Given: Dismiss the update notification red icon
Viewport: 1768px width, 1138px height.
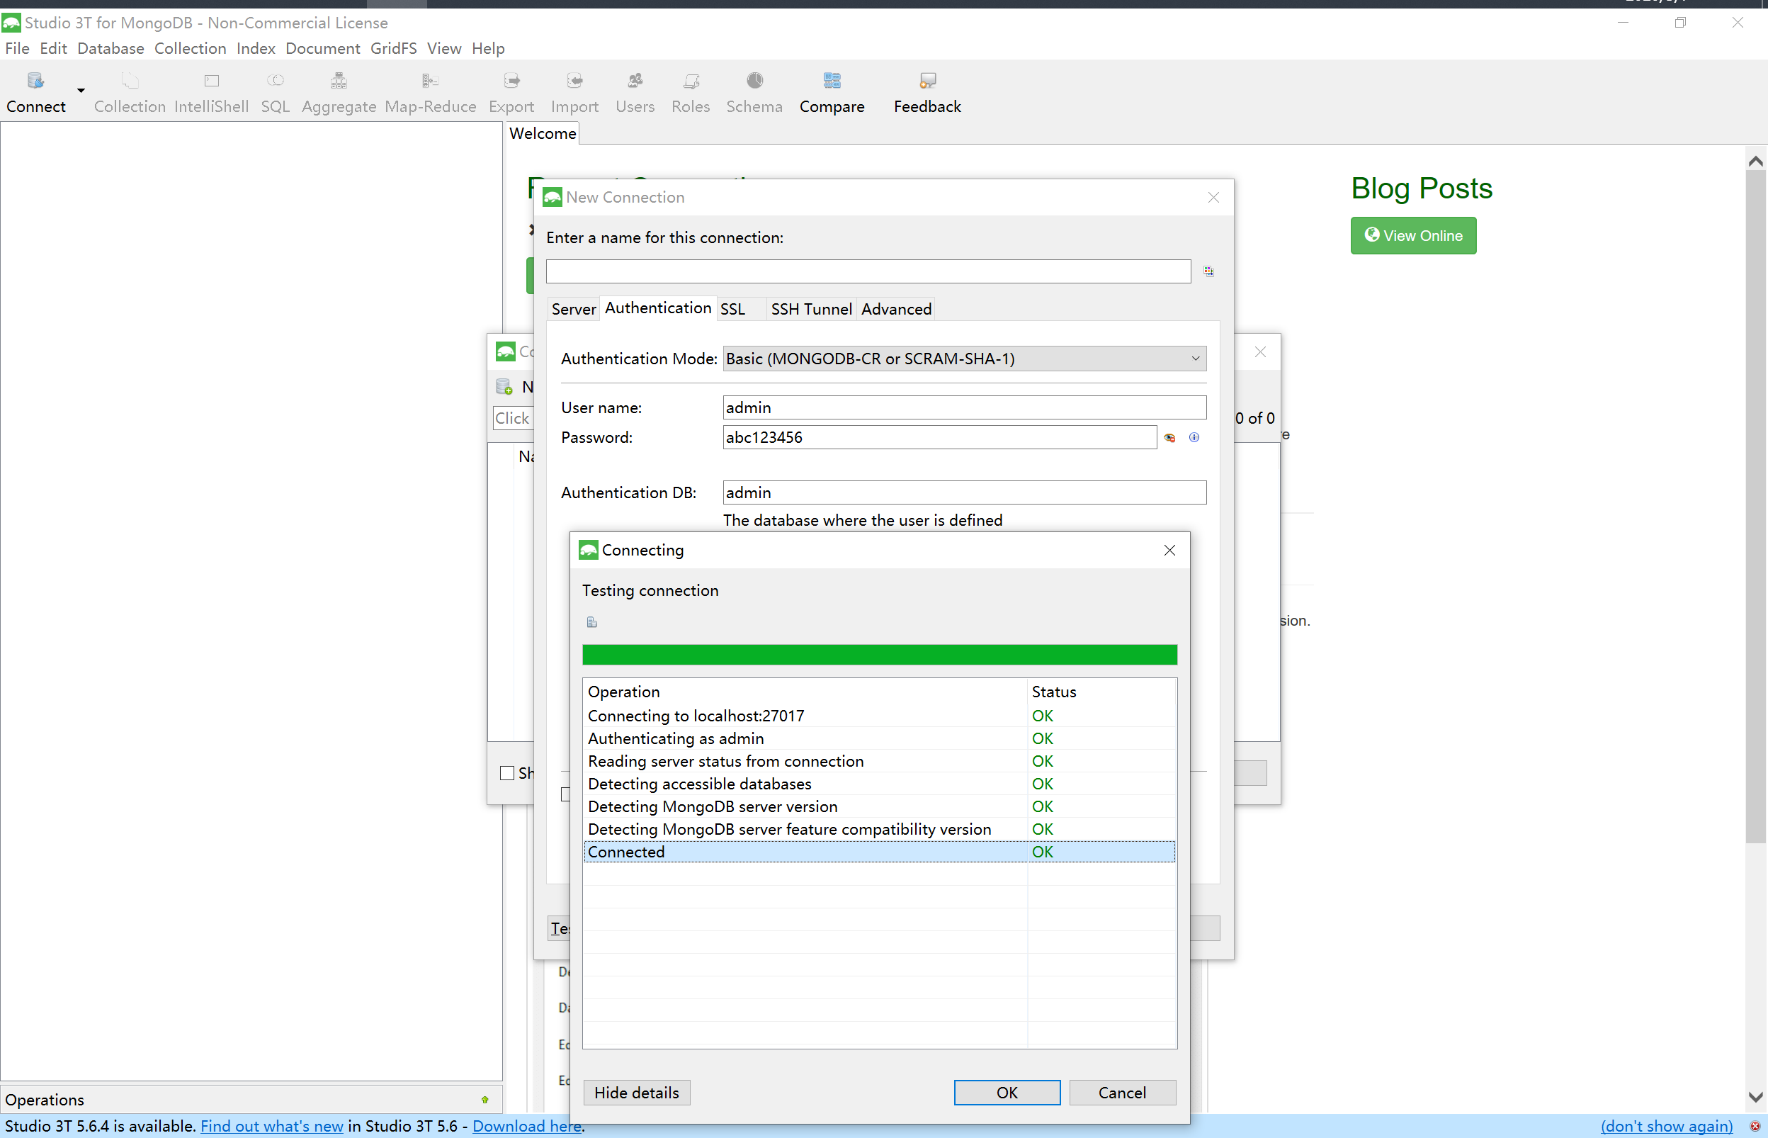Looking at the screenshot, I should (1755, 1125).
